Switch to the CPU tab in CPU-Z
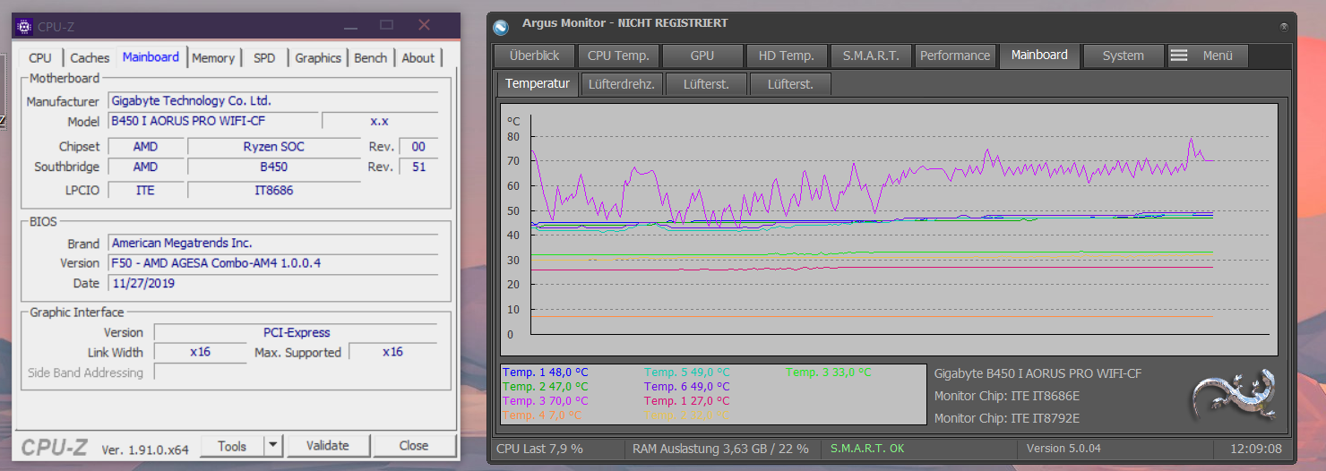 (40, 57)
